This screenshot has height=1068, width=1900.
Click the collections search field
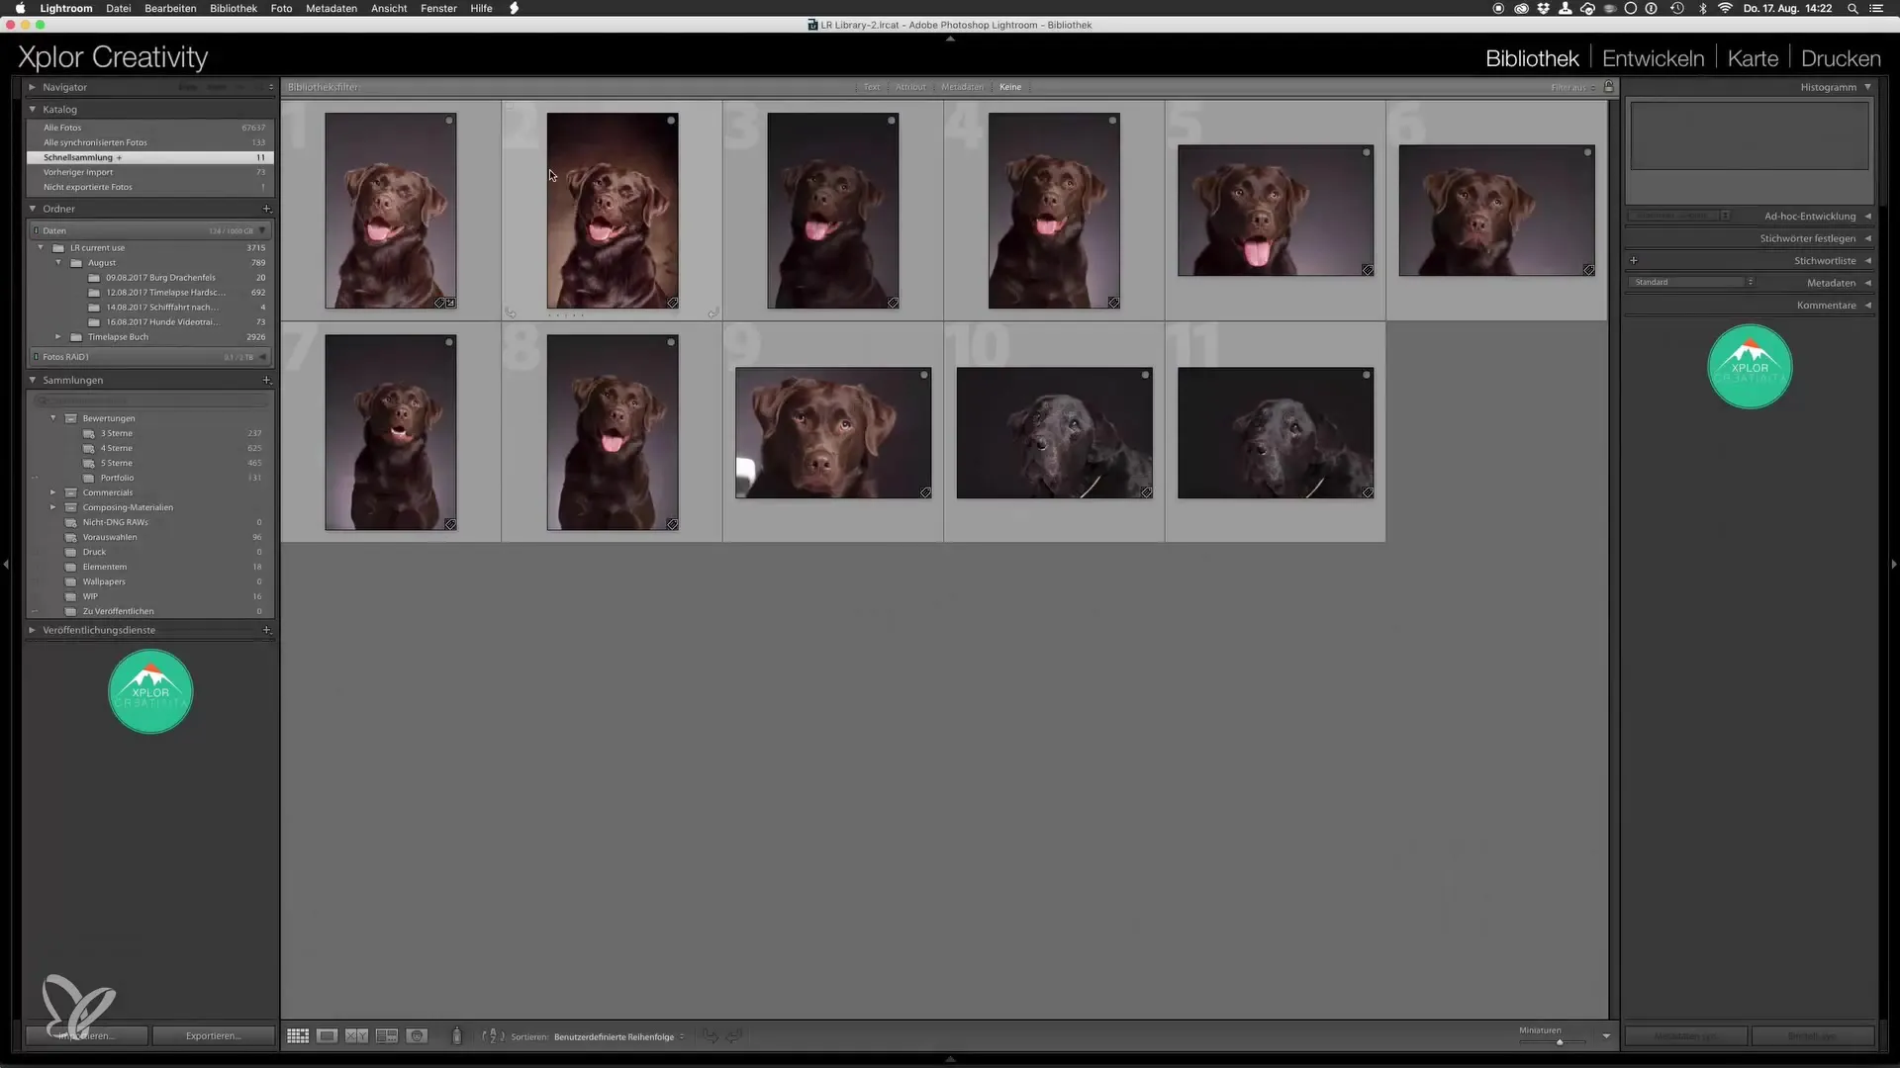[x=150, y=400]
